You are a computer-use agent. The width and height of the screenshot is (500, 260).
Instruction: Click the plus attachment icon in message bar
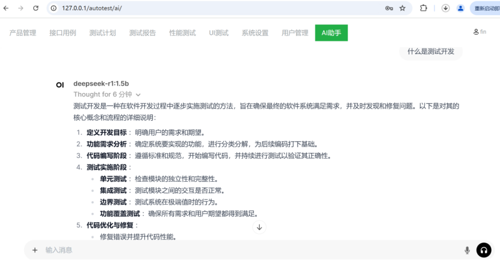(35, 250)
